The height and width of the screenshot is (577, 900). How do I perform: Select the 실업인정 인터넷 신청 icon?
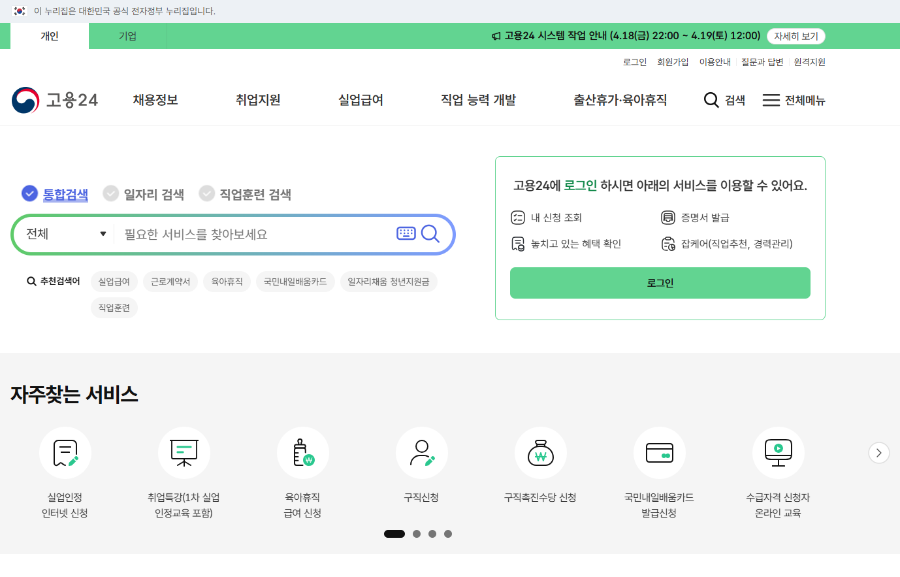tap(65, 452)
